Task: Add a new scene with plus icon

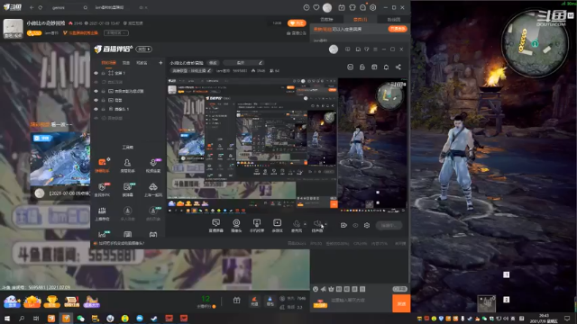Action: (x=160, y=63)
